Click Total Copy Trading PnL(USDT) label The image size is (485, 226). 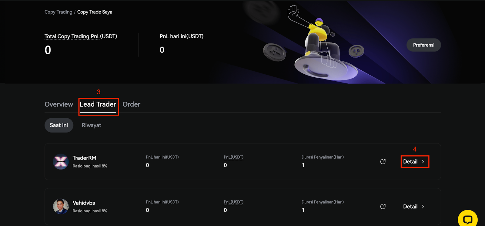[x=81, y=36]
